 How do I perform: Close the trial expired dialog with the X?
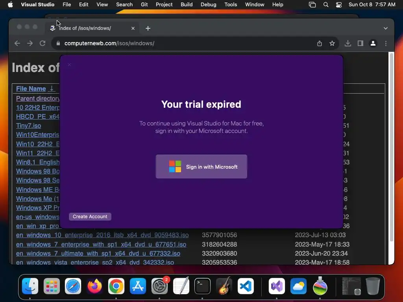(69, 65)
